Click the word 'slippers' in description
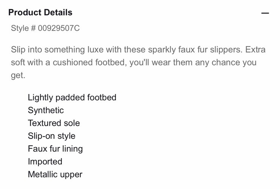The image size is (280, 189). click(226, 50)
